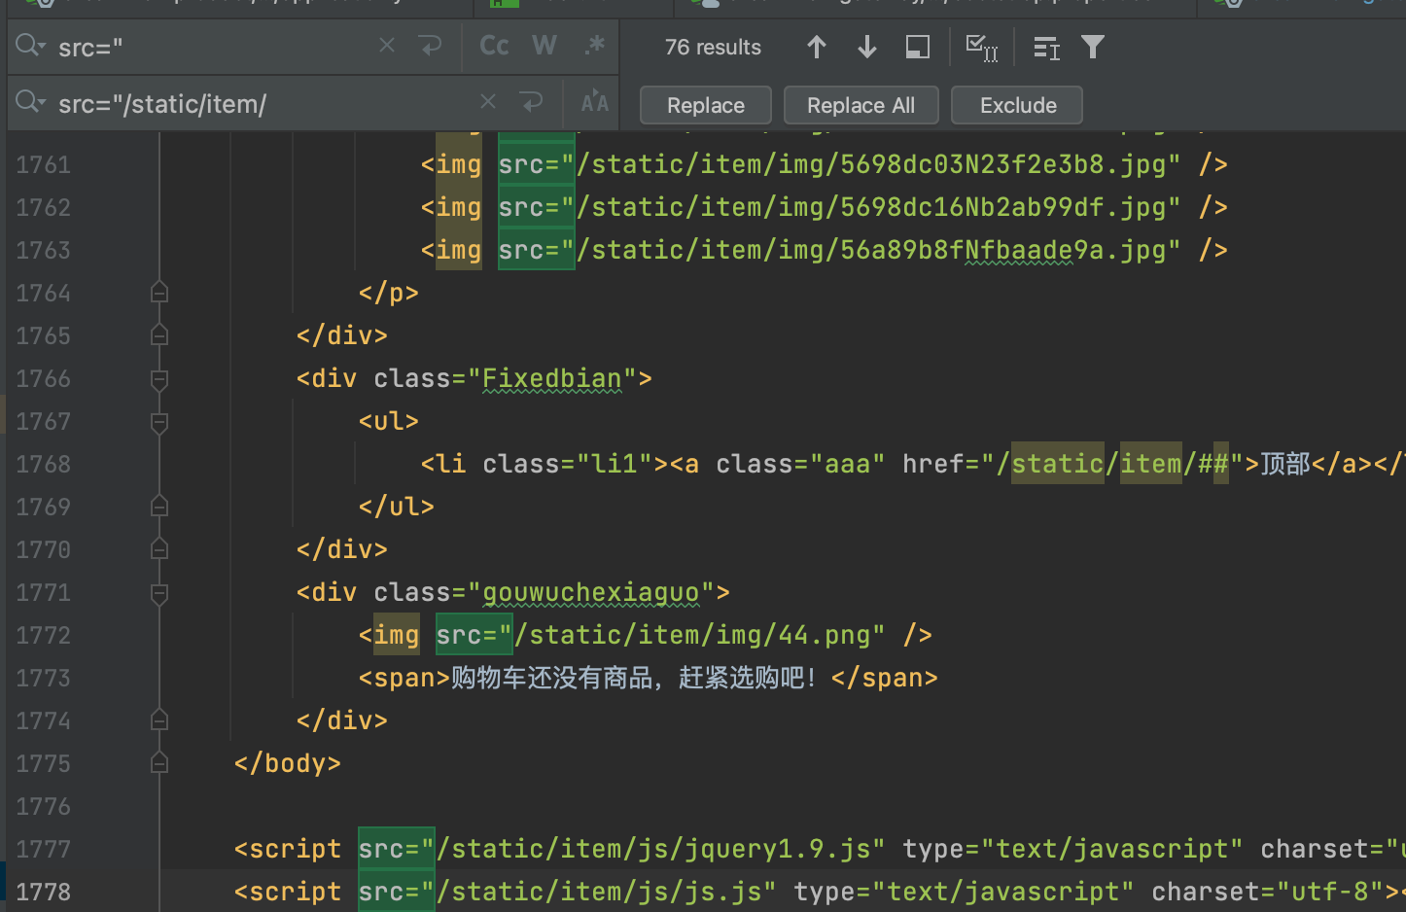Collapse fold marker at line 1769
1406x912 pixels.
(x=159, y=507)
